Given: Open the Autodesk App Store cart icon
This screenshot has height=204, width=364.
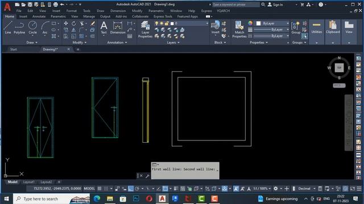Looking at the screenshot, I should pyautogui.click(x=302, y=5).
